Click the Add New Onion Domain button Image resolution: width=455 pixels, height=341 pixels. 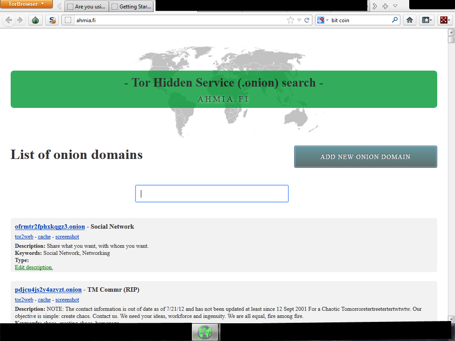[365, 157]
